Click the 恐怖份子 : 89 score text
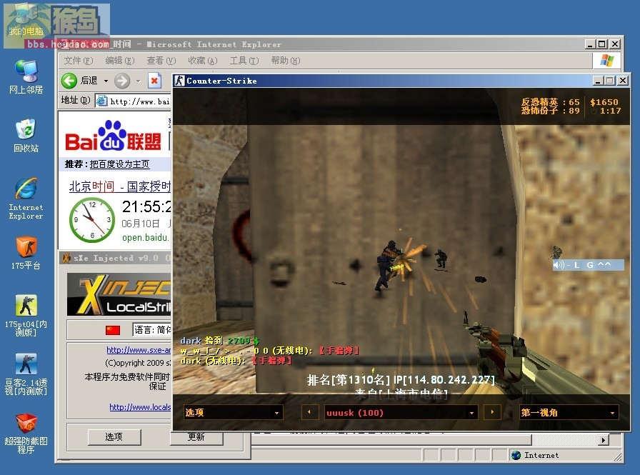640x475 pixels. [550, 111]
